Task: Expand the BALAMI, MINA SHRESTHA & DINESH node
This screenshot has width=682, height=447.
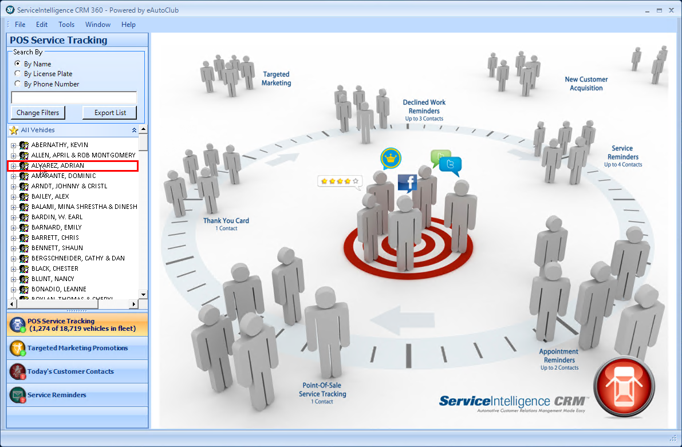Action: click(14, 207)
